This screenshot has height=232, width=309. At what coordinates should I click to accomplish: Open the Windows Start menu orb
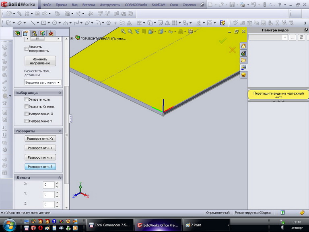[x=10, y=225]
